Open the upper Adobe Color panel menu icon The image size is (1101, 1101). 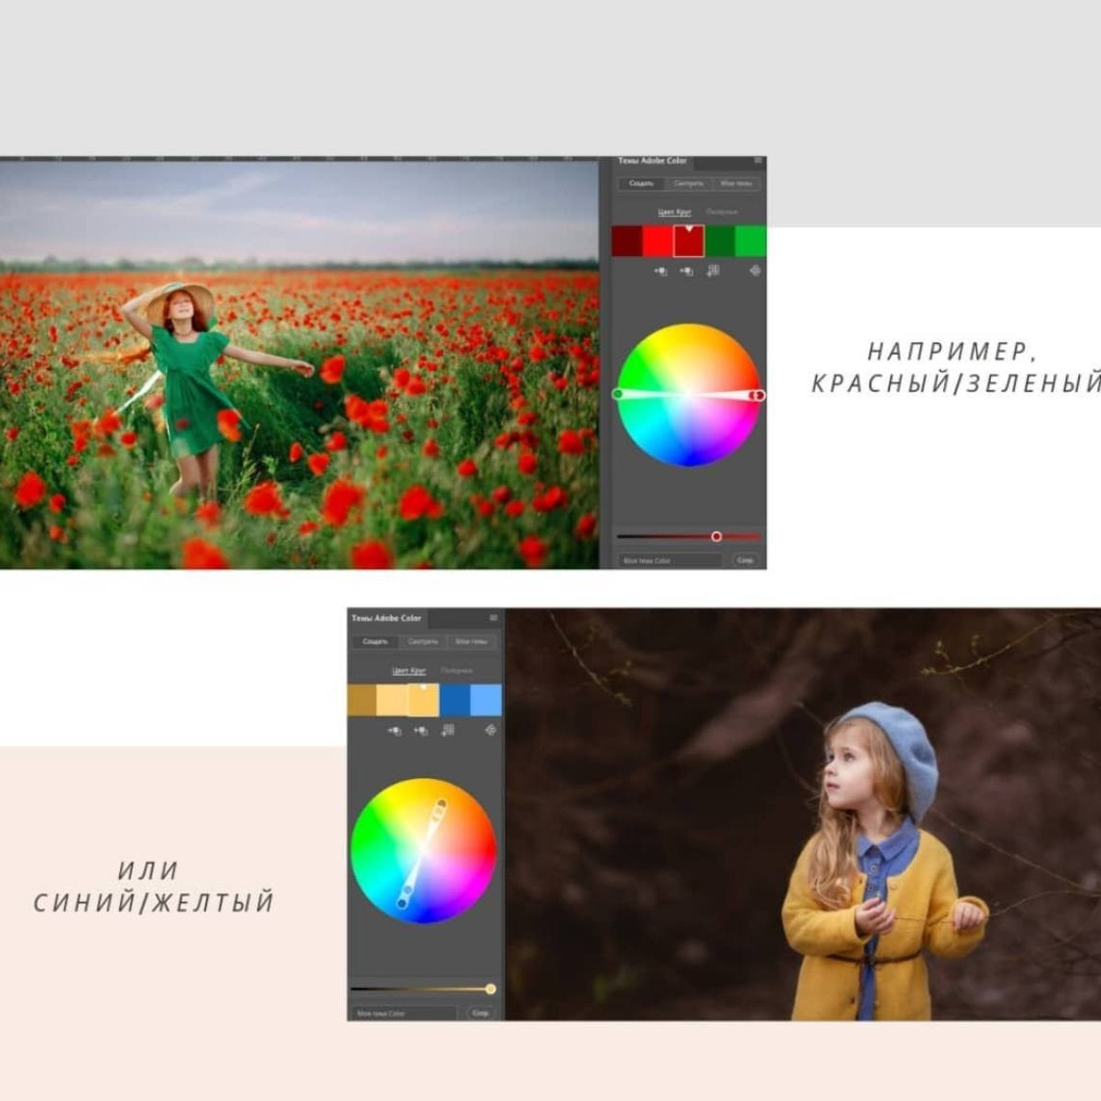(x=757, y=161)
